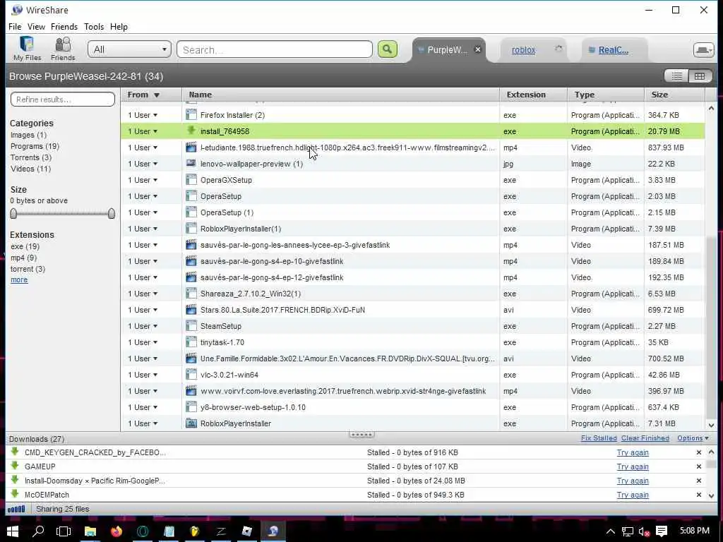Click the GAMEUP download status icon

15,466
